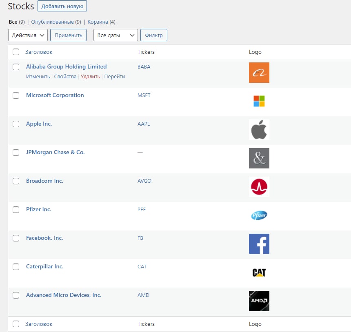This screenshot has height=332, width=351.
Task: Open Pfizer Inc. entry
Action: click(x=39, y=209)
